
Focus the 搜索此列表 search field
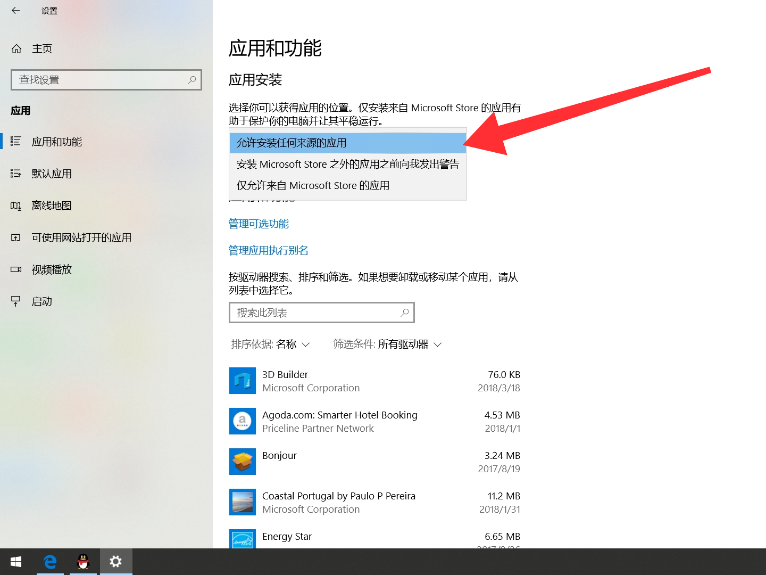322,313
